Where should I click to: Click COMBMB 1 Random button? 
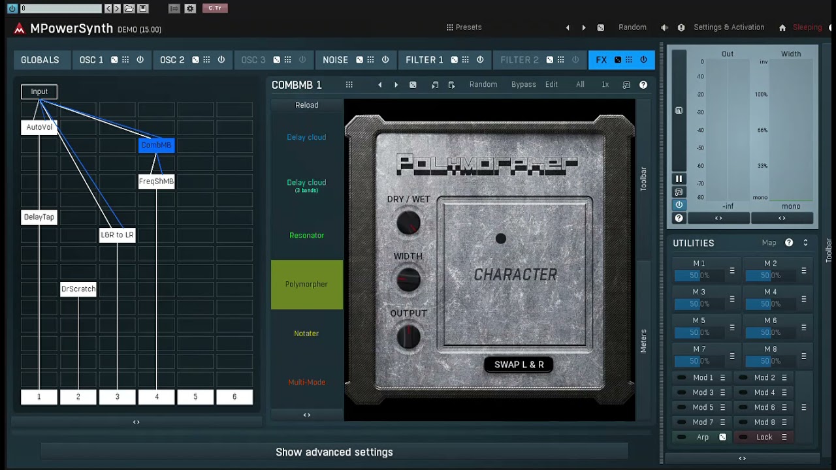pos(483,85)
